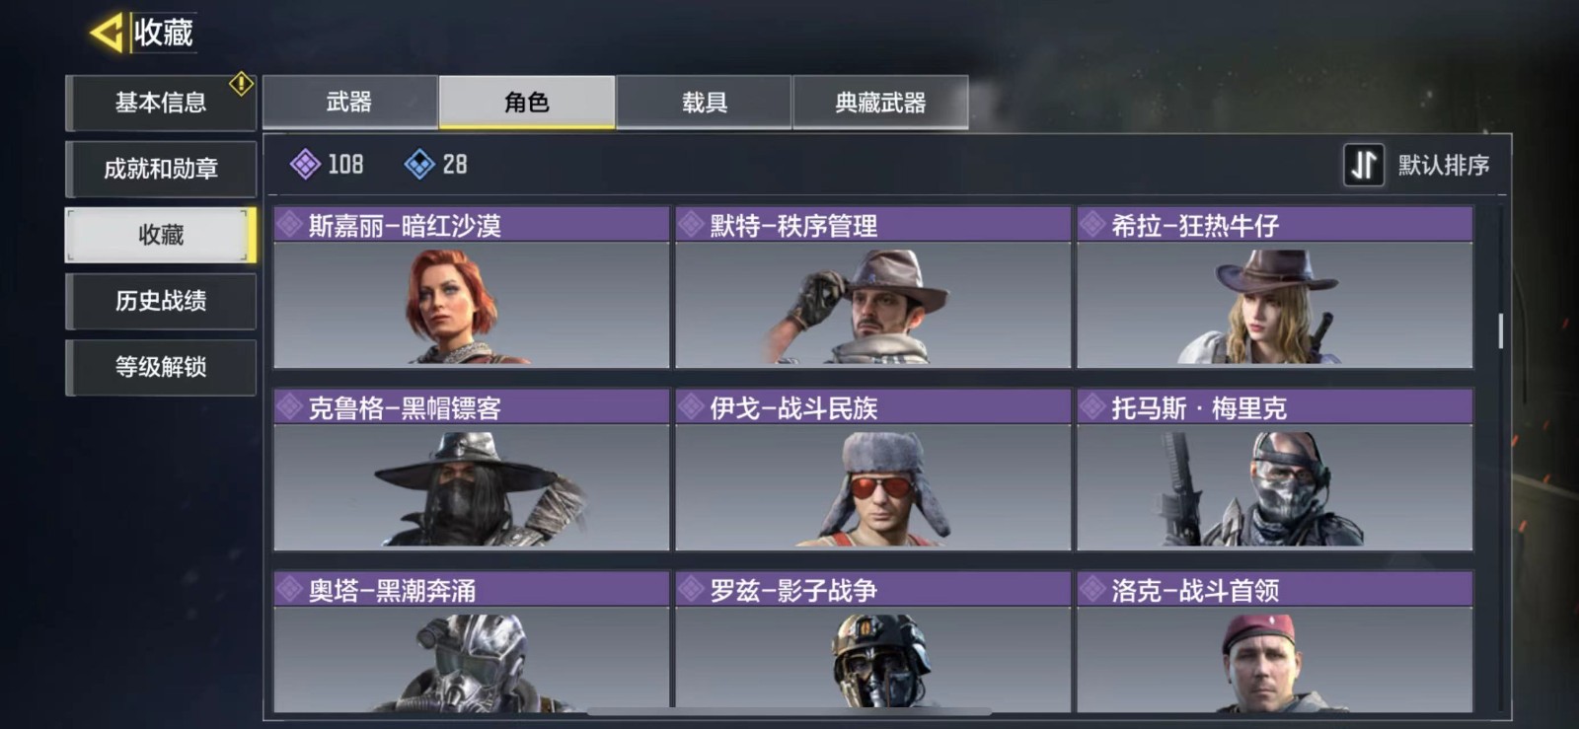Click the purple diamond currency icon
Image resolution: width=1579 pixels, height=729 pixels.
pyautogui.click(x=305, y=164)
